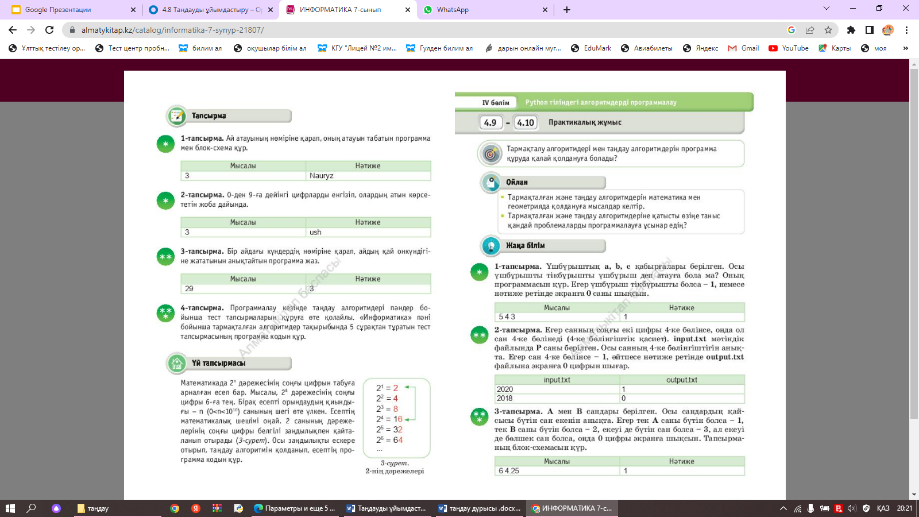
Task: Go back to the previous page
Action: coord(13,30)
